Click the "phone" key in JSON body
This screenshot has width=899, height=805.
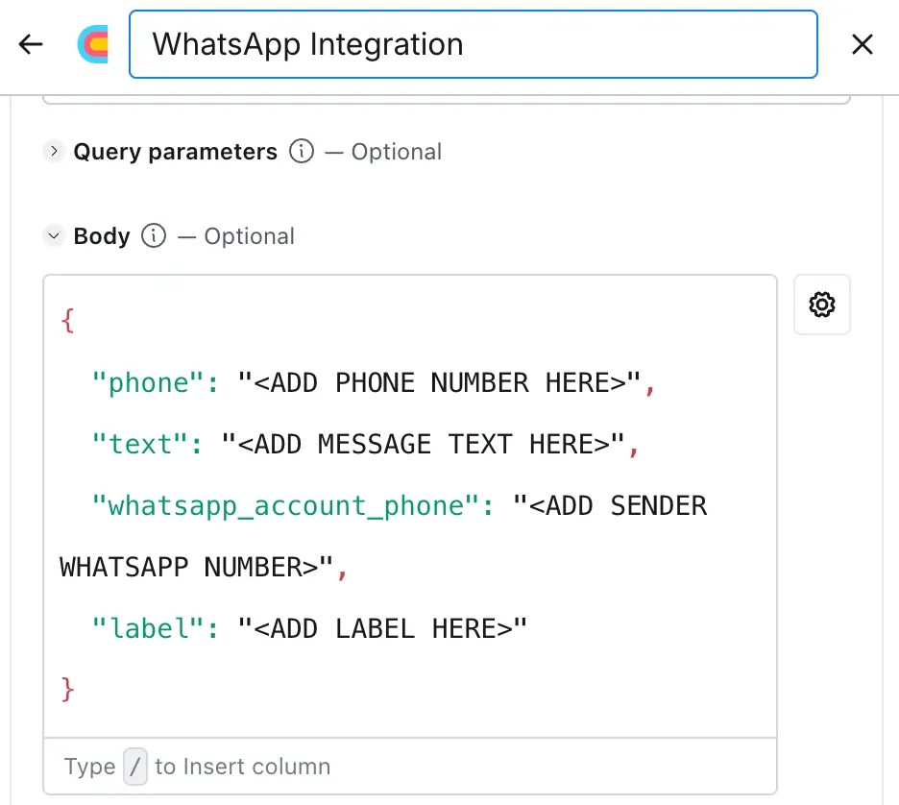[148, 383]
